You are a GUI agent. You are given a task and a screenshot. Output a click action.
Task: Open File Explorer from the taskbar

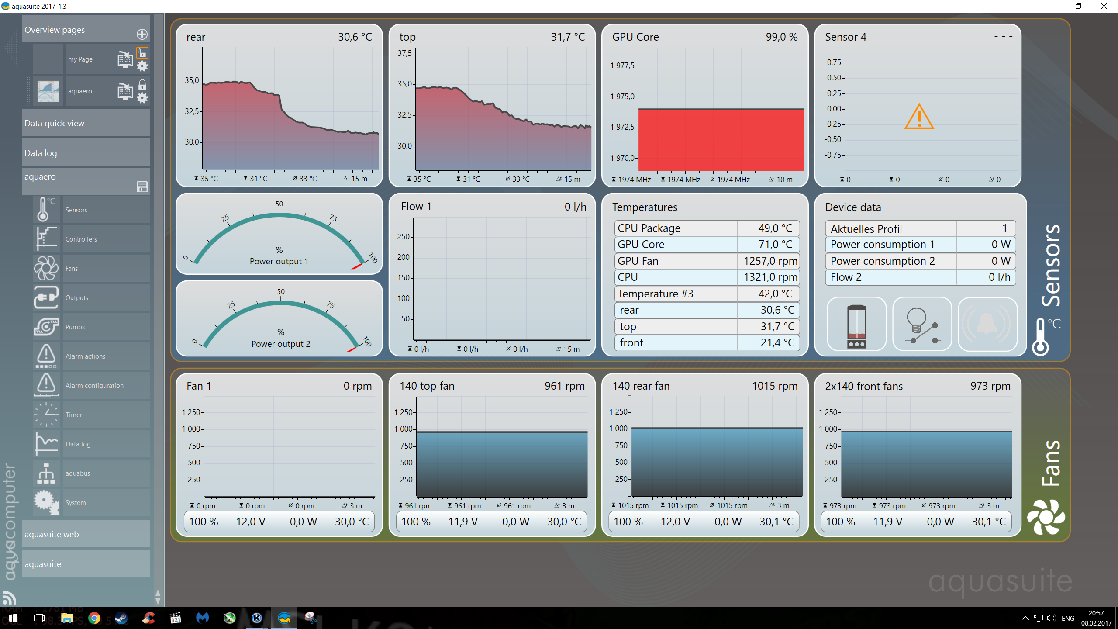[67, 618]
